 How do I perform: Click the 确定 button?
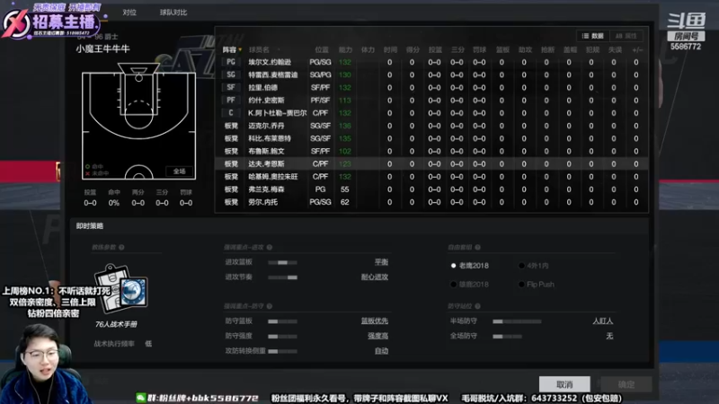(626, 384)
